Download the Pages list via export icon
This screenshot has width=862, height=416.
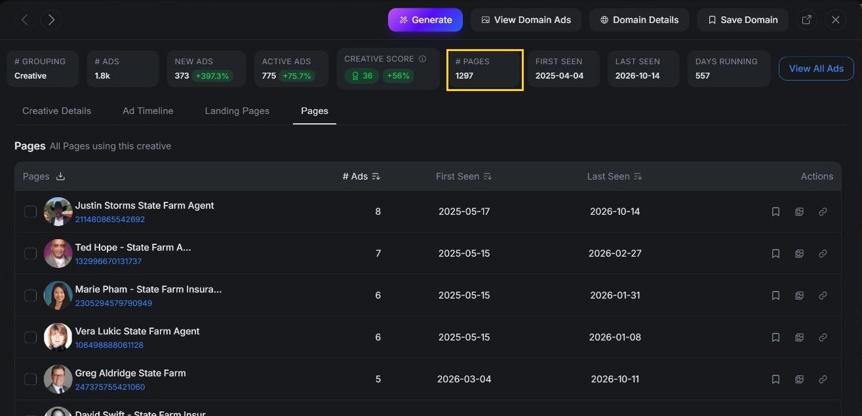tap(60, 176)
